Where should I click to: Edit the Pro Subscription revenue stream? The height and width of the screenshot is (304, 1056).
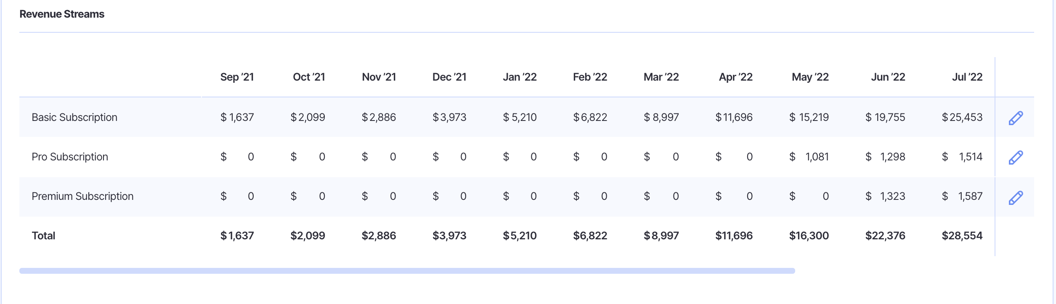1016,157
